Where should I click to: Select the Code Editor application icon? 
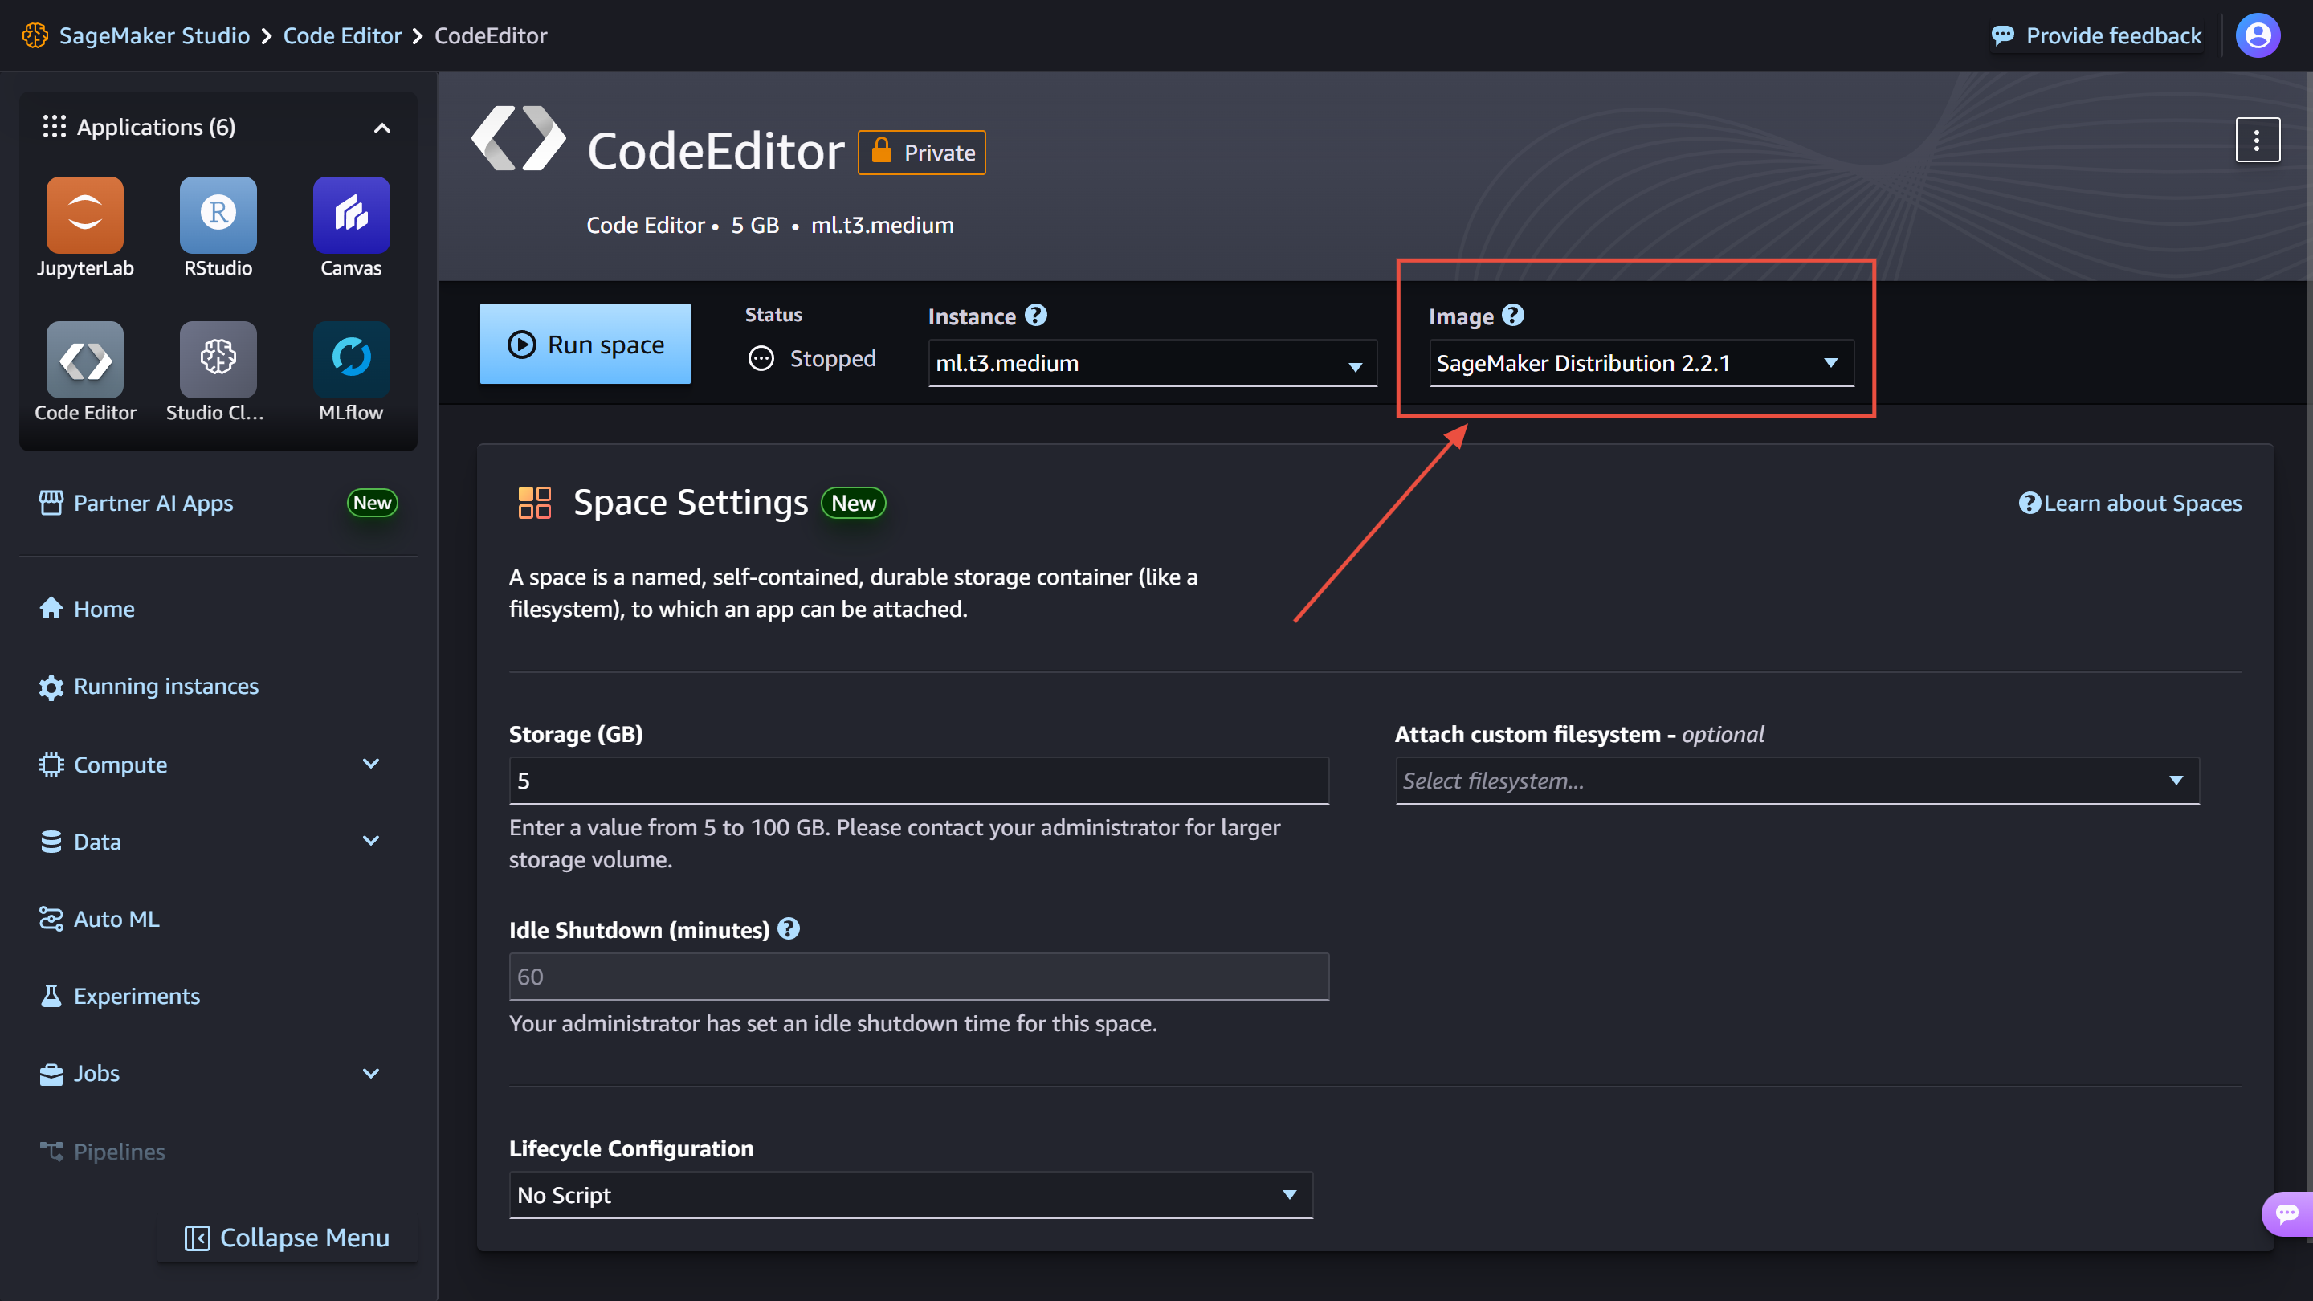click(x=85, y=359)
